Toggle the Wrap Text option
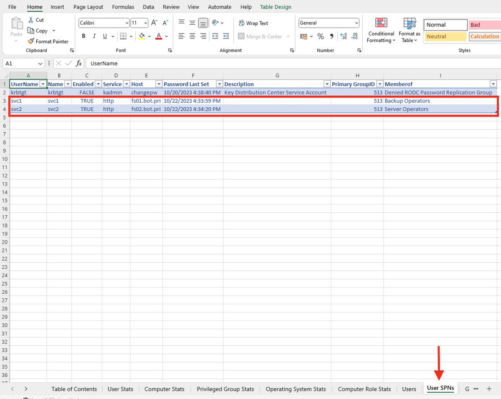 click(x=253, y=23)
